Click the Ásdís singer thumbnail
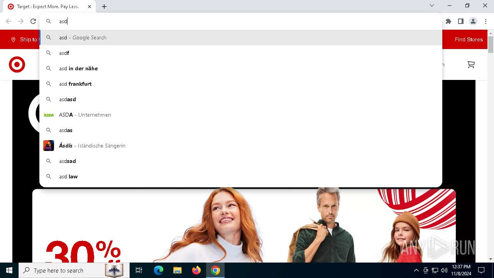Image resolution: width=494 pixels, height=278 pixels. click(x=49, y=146)
